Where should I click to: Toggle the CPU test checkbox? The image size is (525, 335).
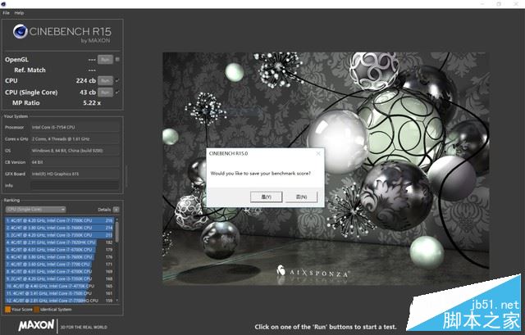pyautogui.click(x=117, y=80)
